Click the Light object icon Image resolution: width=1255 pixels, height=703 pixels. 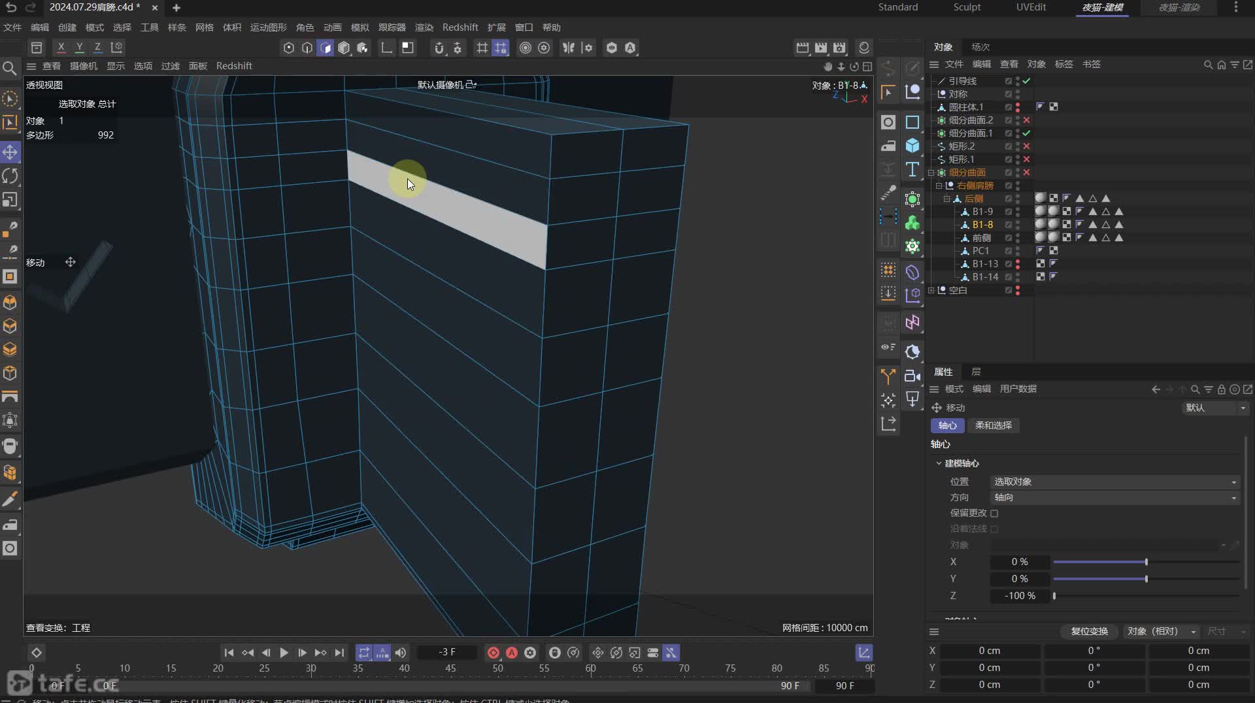pyautogui.click(x=912, y=399)
